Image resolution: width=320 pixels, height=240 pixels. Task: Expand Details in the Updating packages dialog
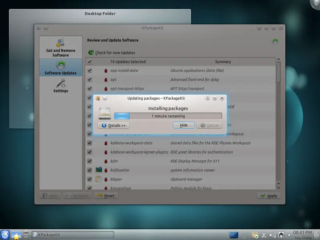click(x=114, y=125)
